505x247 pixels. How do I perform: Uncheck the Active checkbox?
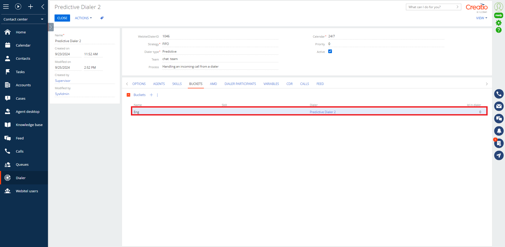click(x=330, y=51)
